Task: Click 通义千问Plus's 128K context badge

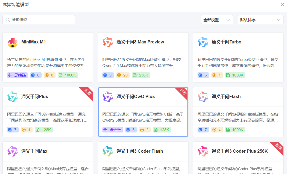Action: tap(44, 130)
